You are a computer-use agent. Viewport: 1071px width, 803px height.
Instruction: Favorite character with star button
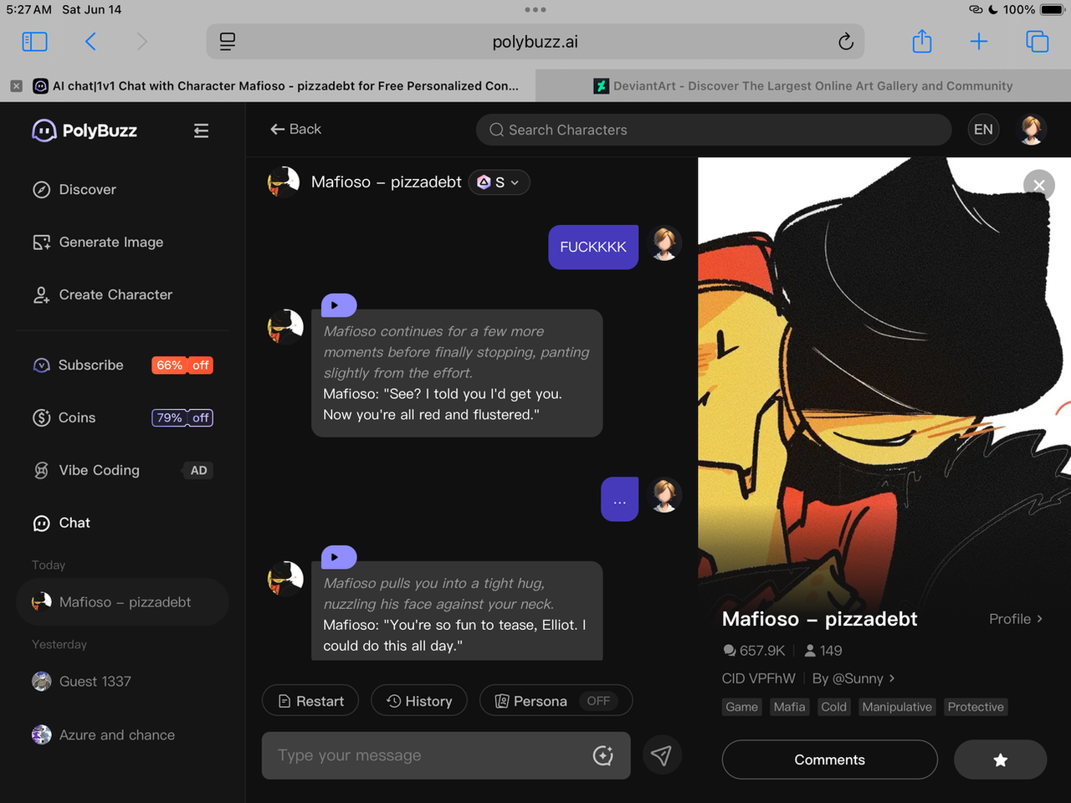pos(1001,760)
